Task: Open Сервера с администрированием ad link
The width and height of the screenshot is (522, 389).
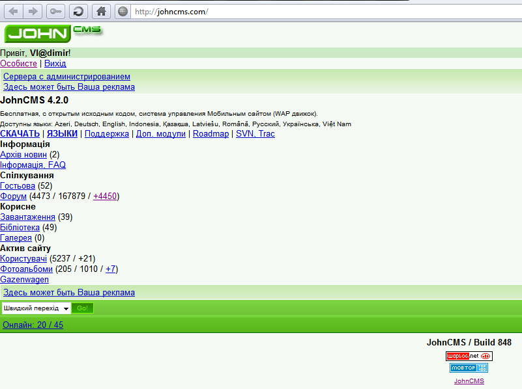Action: (x=66, y=76)
